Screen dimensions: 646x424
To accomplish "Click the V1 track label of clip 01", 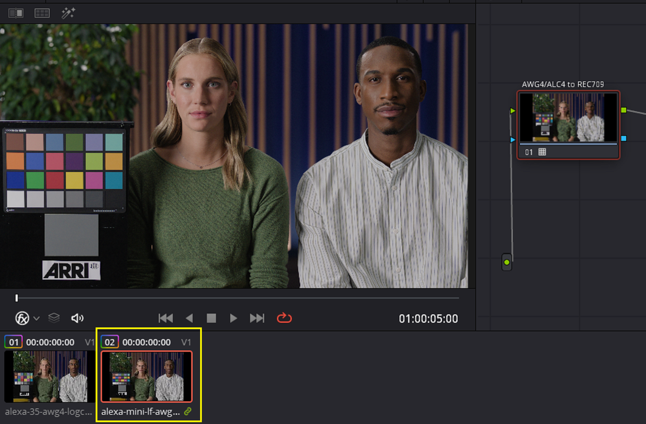I will pyautogui.click(x=90, y=342).
